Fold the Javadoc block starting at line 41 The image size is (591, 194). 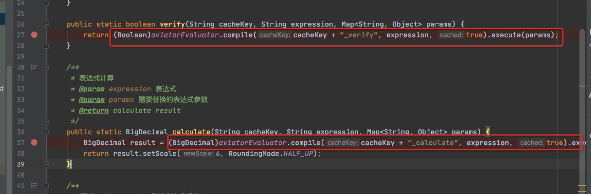[47, 186]
